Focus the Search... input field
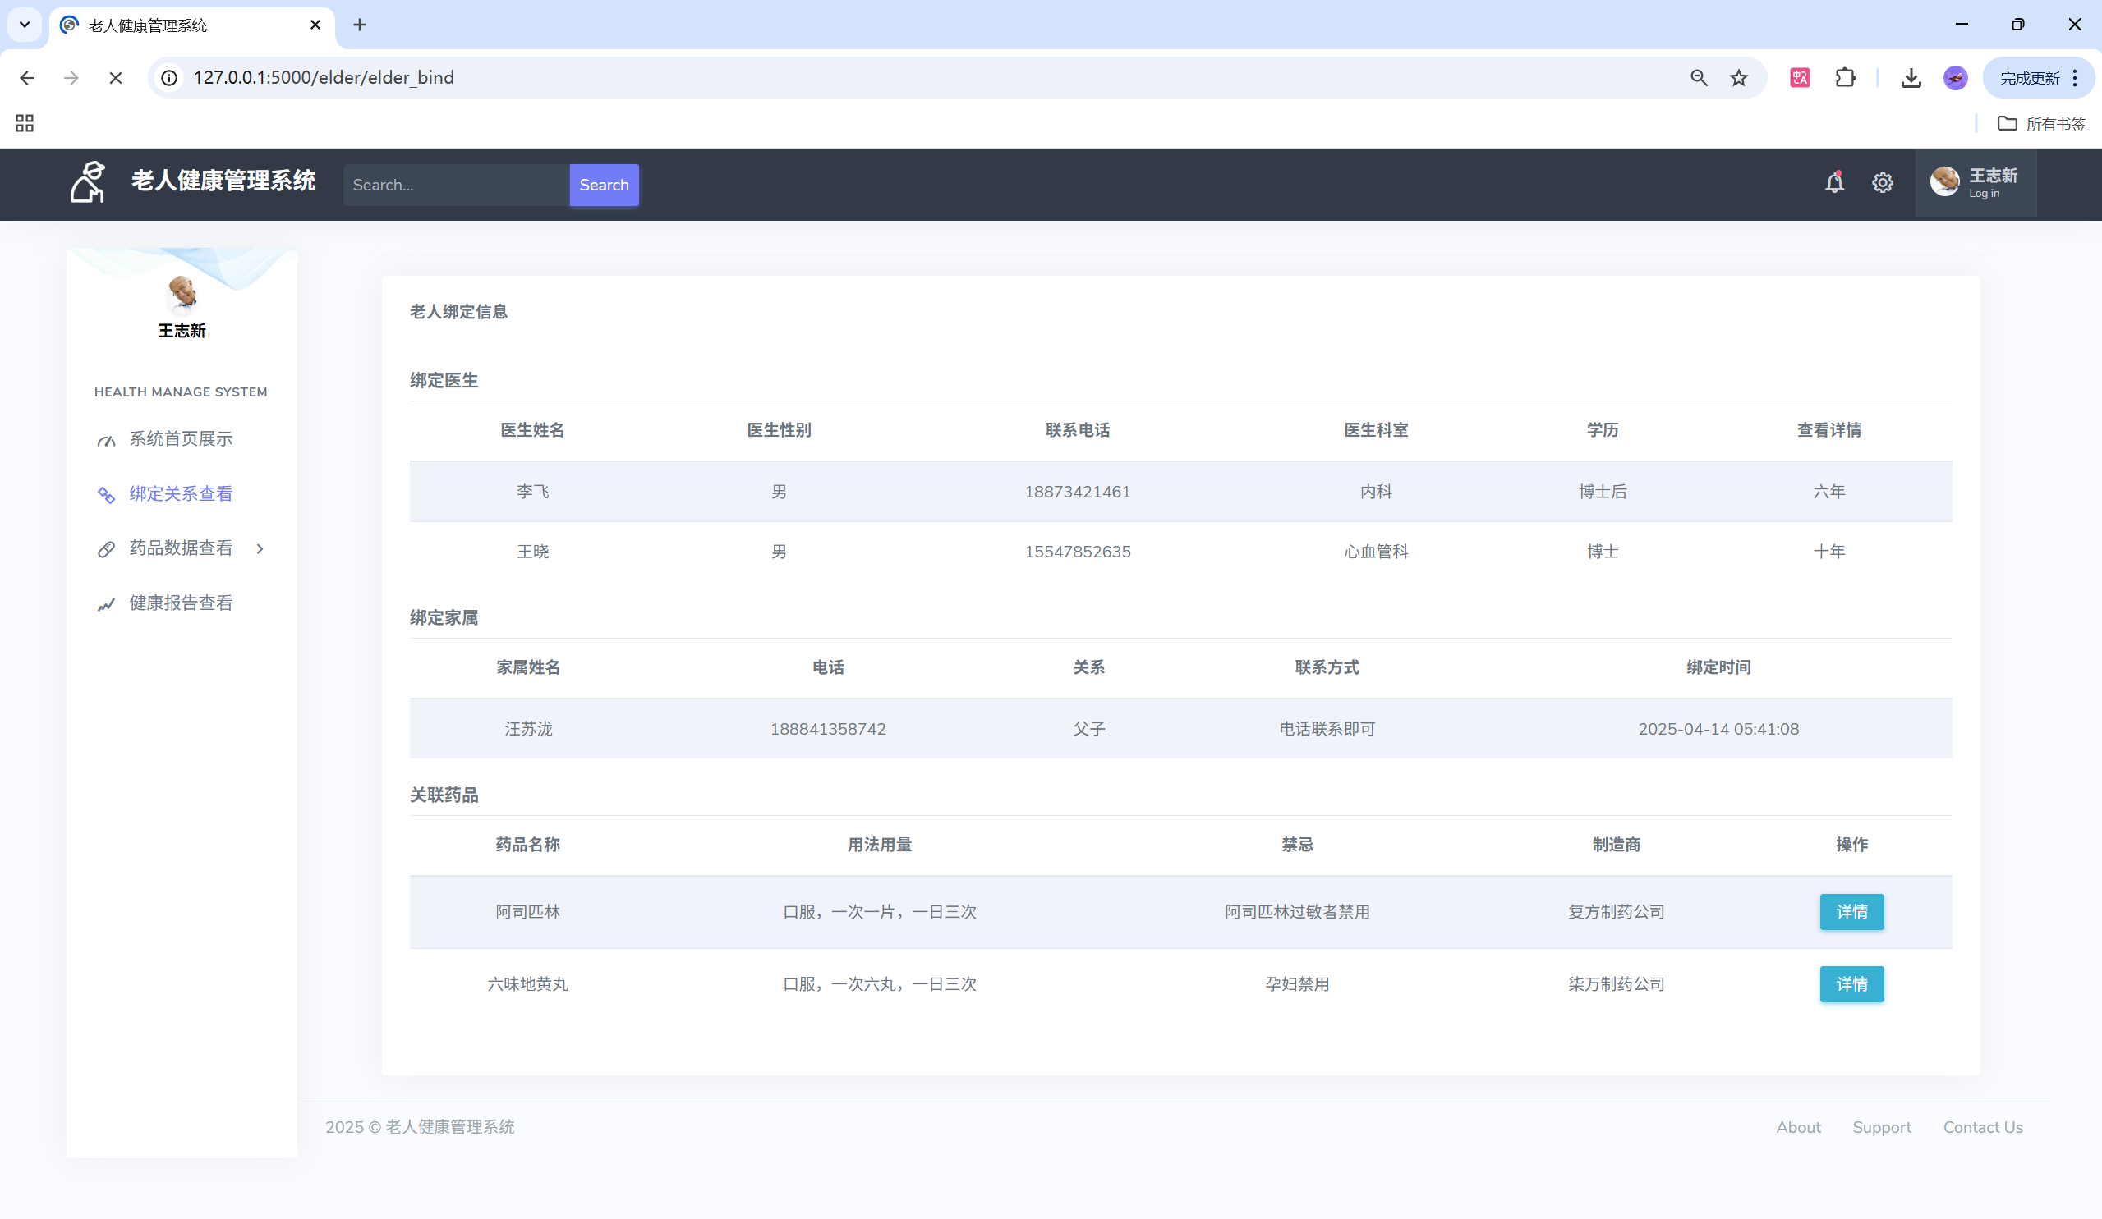 tap(455, 185)
